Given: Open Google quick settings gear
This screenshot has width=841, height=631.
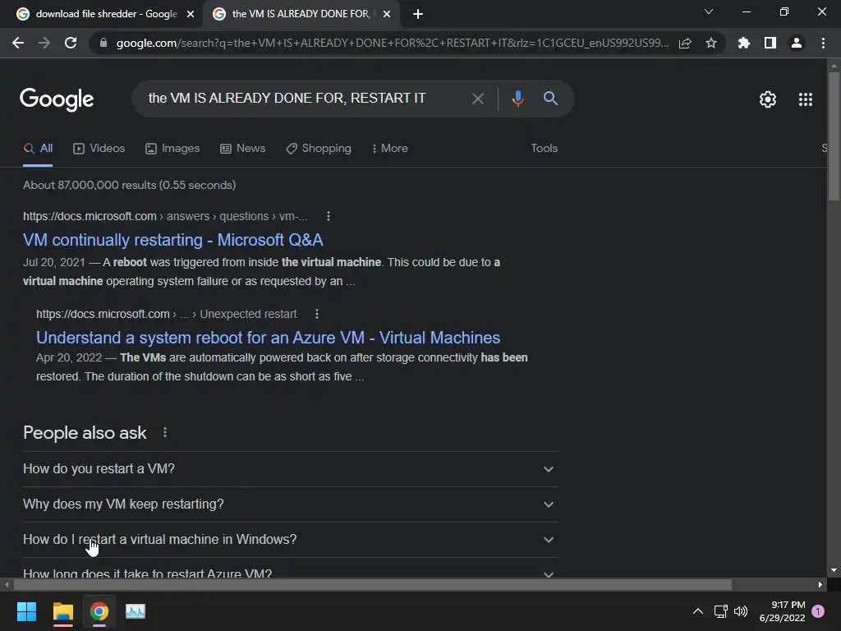Looking at the screenshot, I should click(768, 99).
